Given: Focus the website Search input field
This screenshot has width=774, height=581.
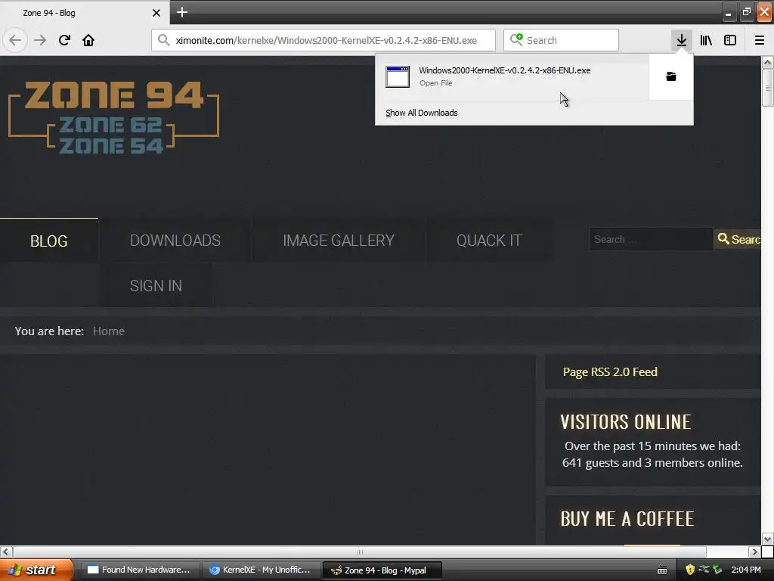Looking at the screenshot, I should pyautogui.click(x=651, y=240).
